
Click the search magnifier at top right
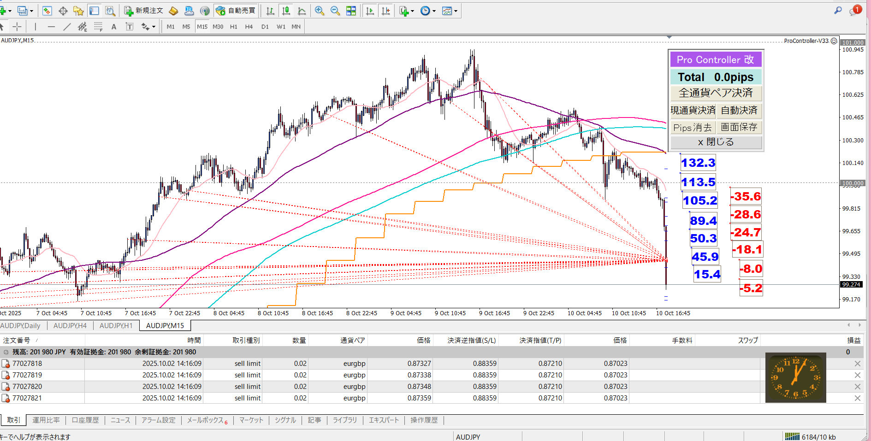tap(838, 10)
